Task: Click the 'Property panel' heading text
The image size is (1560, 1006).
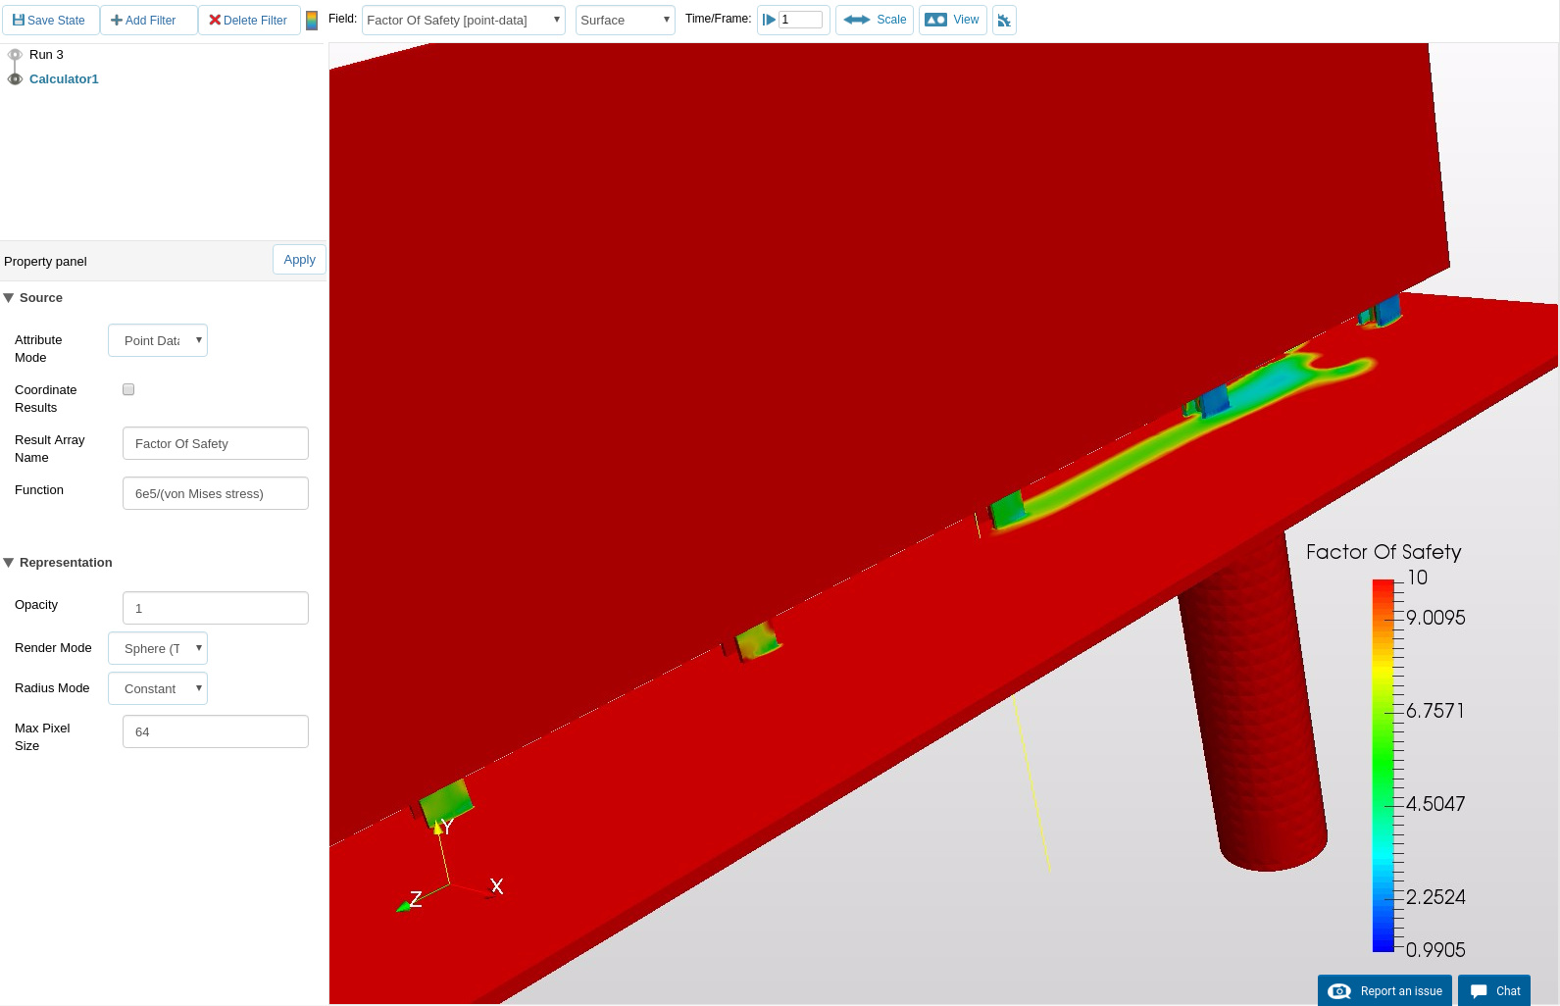Action: click(45, 261)
